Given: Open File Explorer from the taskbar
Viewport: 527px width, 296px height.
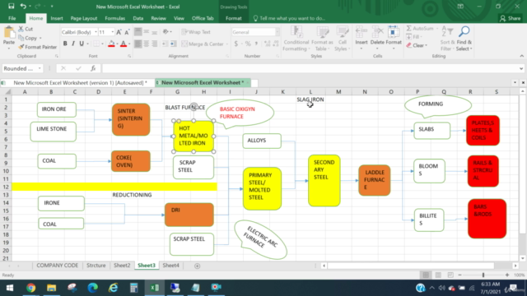Looking at the screenshot, I should [51, 288].
